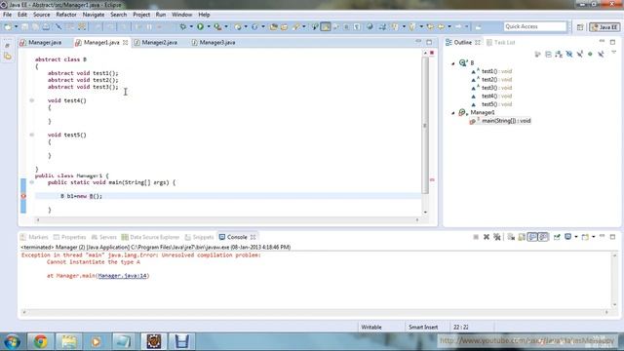The height and width of the screenshot is (351, 624).
Task: Click the Back navigation arrow in toolbar
Action: tap(441, 26)
